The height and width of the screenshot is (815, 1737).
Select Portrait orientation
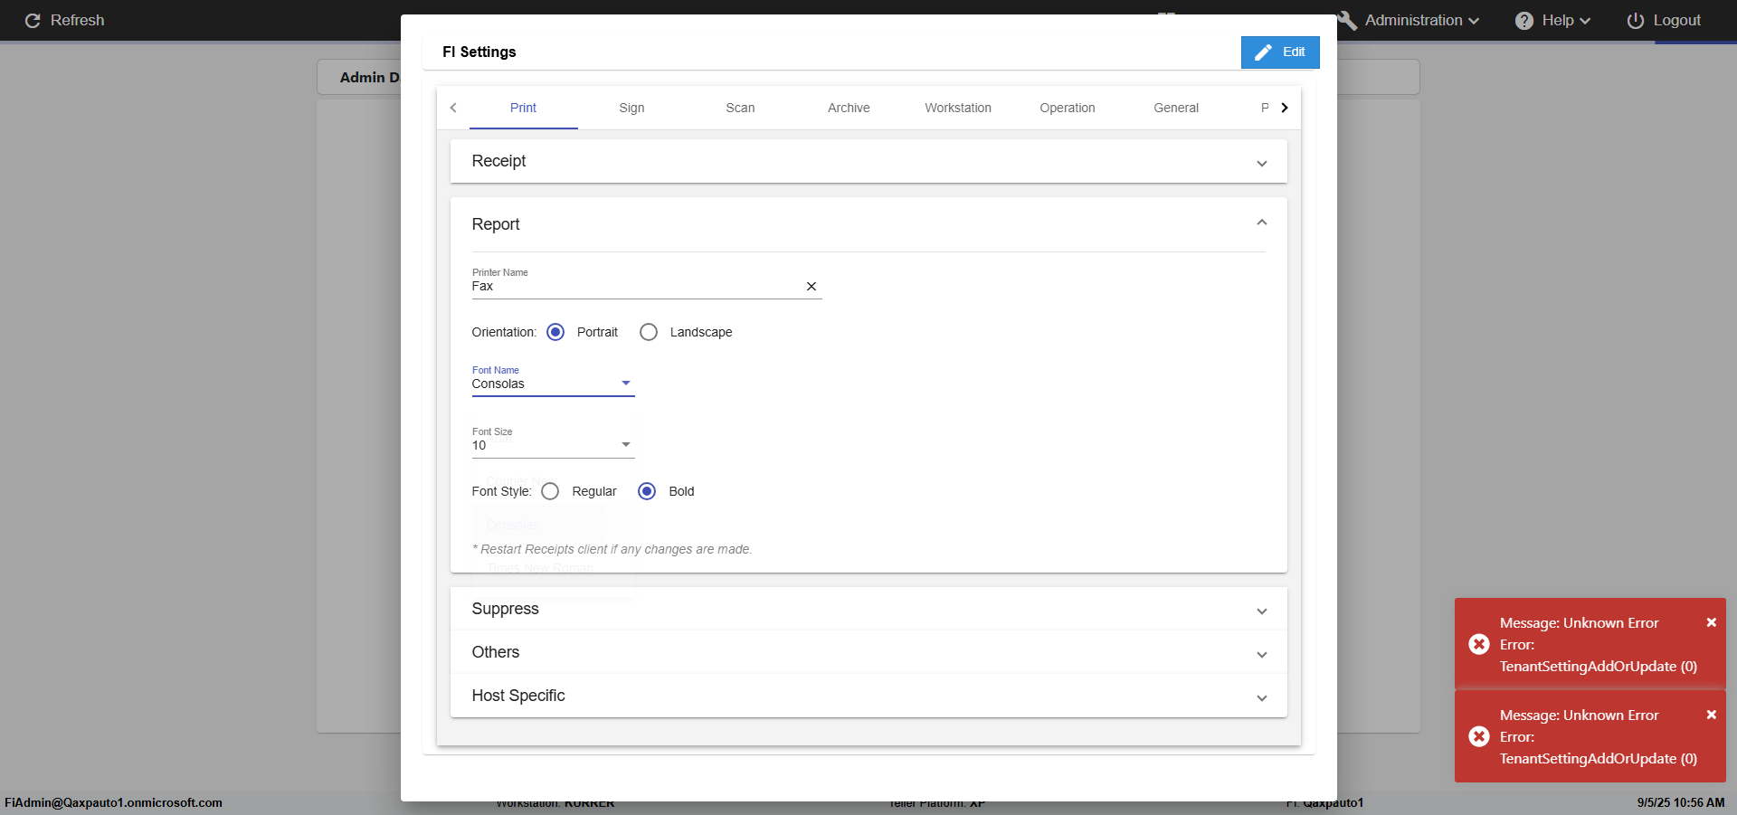pyautogui.click(x=555, y=332)
